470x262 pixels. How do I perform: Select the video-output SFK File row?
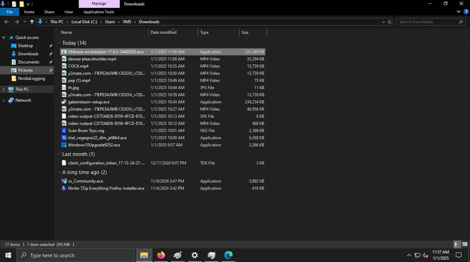pos(163,116)
